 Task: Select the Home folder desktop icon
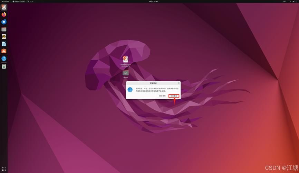(x=126, y=73)
